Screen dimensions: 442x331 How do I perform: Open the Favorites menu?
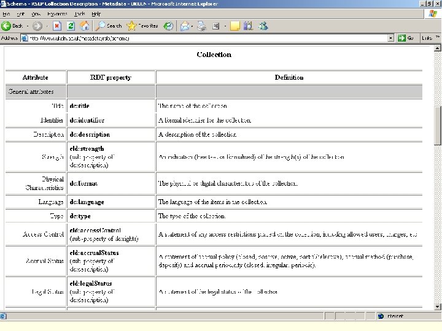57,13
